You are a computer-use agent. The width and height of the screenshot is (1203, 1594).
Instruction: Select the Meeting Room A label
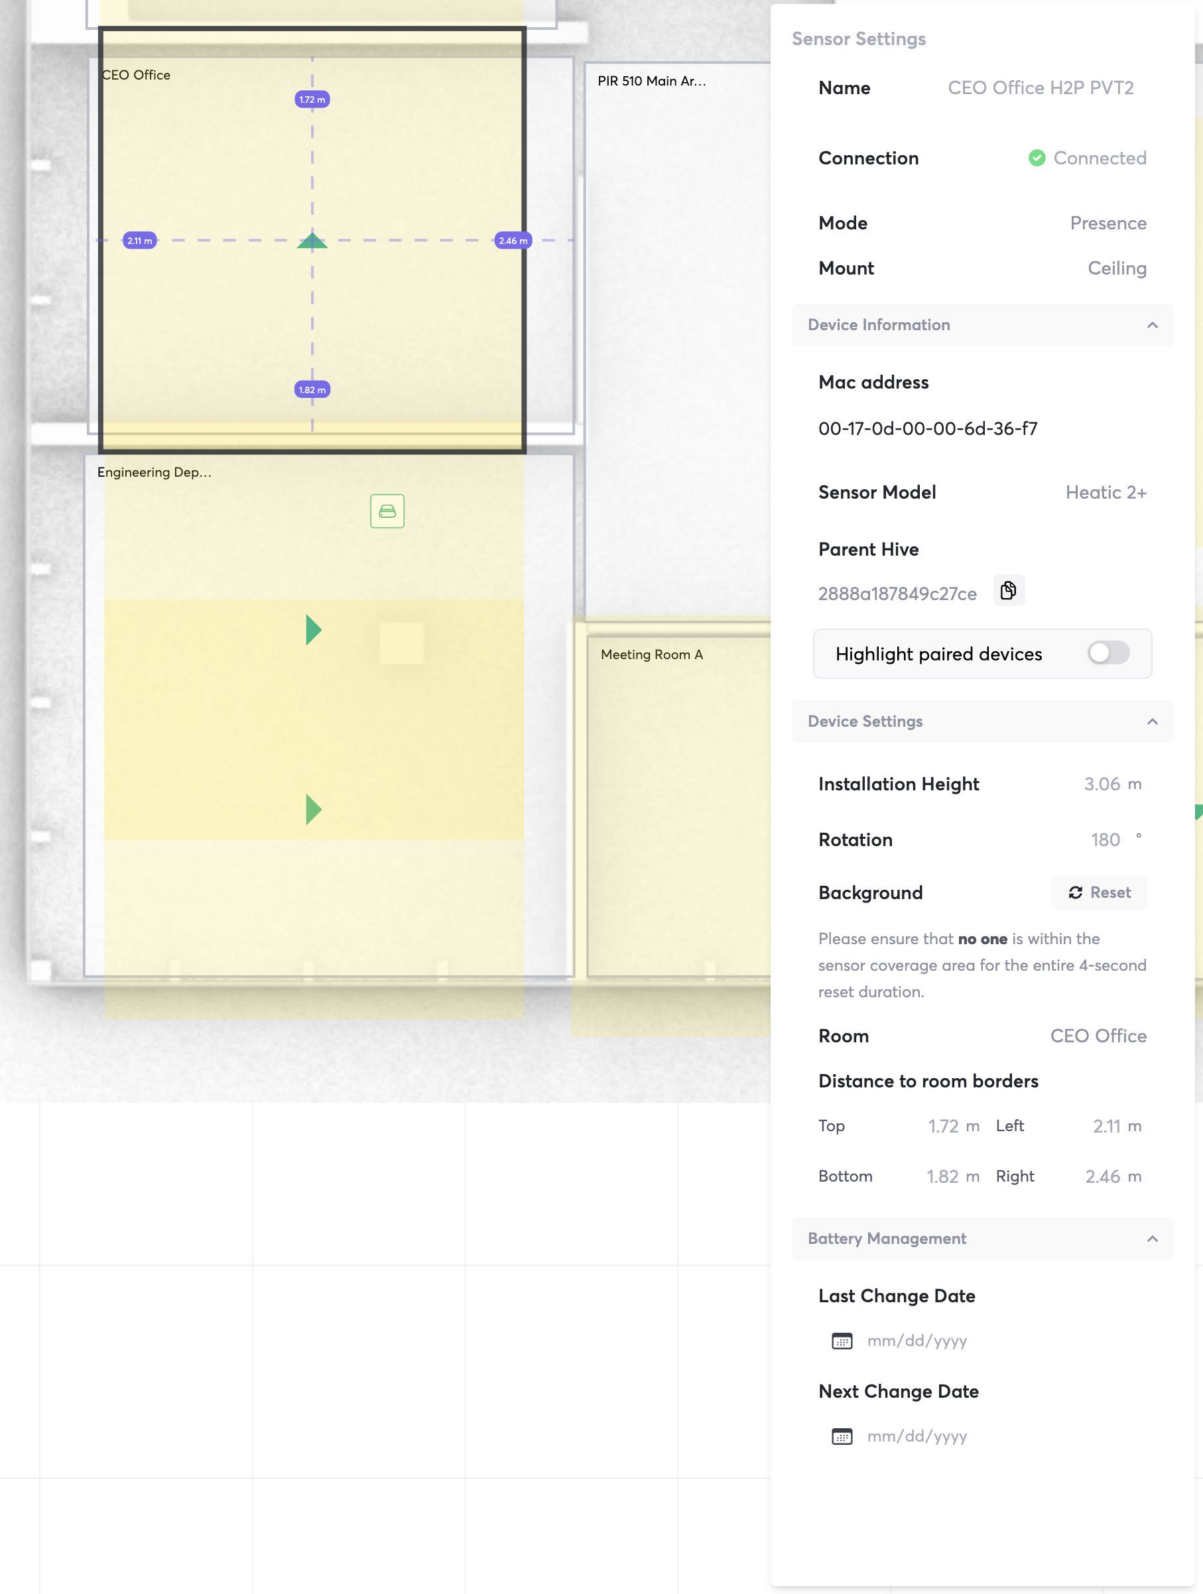pos(652,654)
